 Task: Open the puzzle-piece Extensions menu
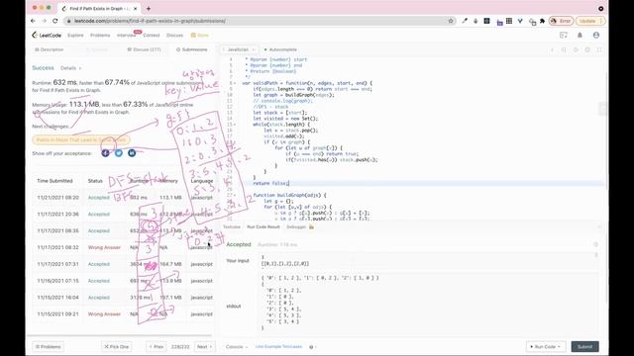pos(542,21)
